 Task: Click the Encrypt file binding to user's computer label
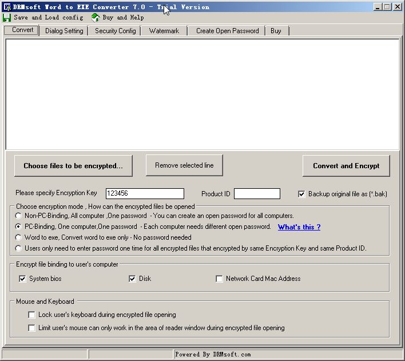67,264
